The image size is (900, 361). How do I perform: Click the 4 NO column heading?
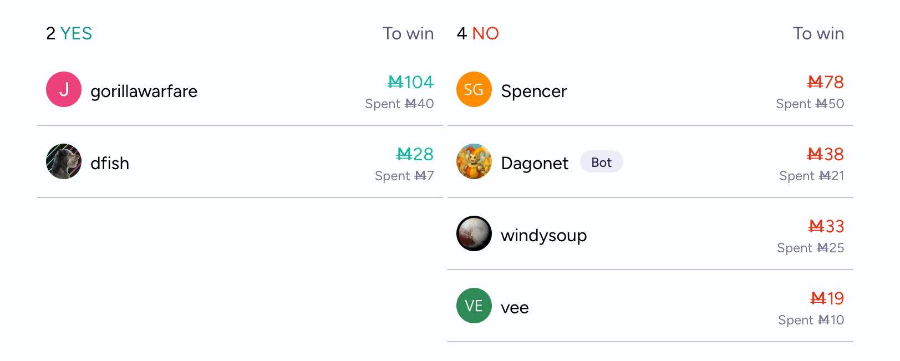tap(477, 33)
